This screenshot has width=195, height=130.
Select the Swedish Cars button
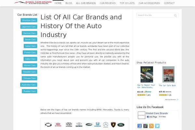coord(29,72)
